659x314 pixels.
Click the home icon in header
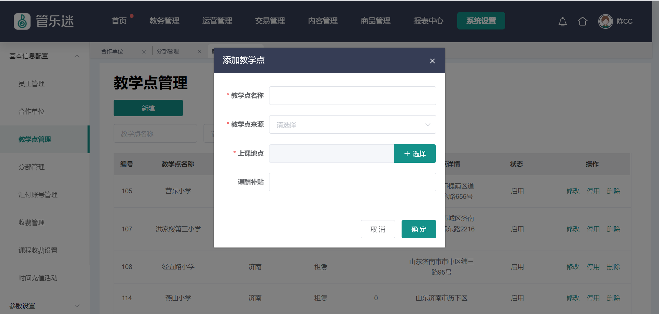[x=582, y=22]
